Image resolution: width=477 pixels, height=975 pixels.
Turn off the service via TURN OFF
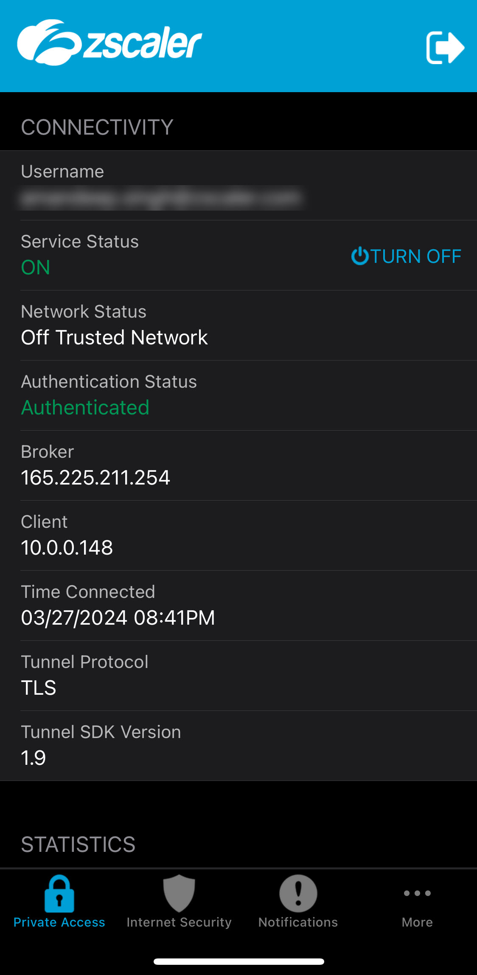click(406, 256)
